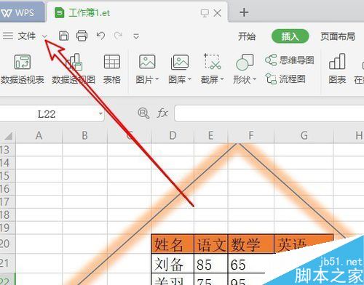Screen dimensions: 364x285
Task: Add a new tab with plus button
Action: (244, 12)
